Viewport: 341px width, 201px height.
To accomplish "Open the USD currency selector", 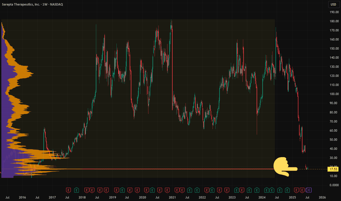I will [333, 4].
